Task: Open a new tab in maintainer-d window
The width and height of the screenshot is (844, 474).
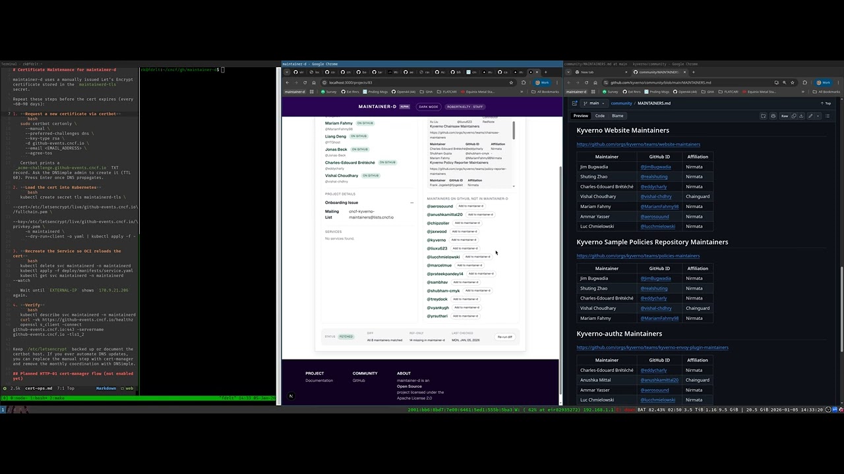Action: click(545, 72)
